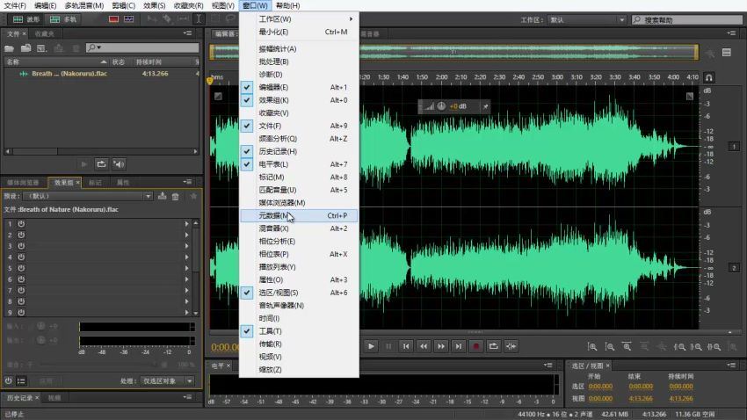
Task: Click the Fast Forward transport button
Action: point(441,346)
